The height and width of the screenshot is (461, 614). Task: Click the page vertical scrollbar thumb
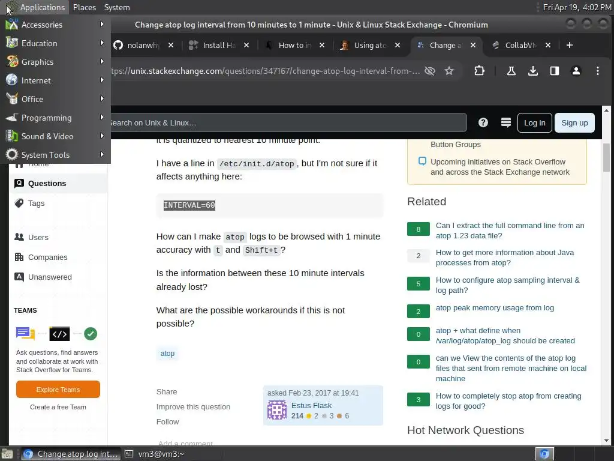606,158
